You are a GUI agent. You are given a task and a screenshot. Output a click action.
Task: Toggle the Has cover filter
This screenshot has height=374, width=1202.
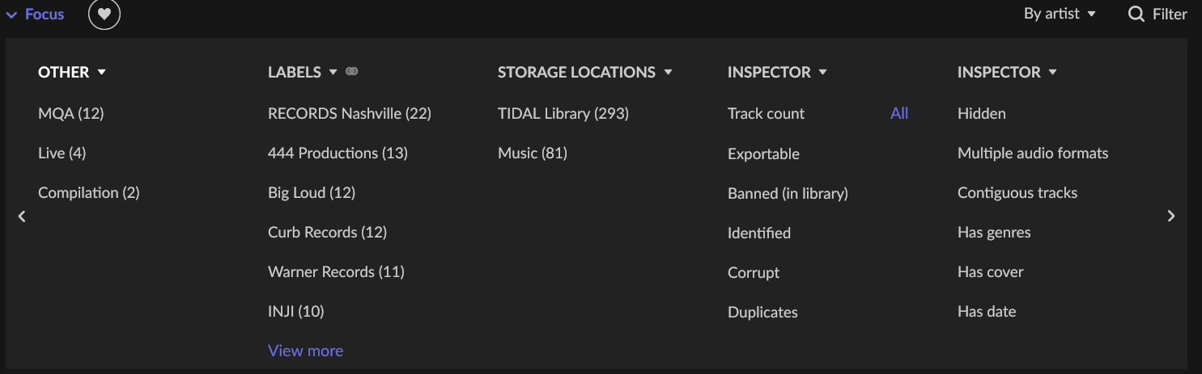pyautogui.click(x=990, y=272)
